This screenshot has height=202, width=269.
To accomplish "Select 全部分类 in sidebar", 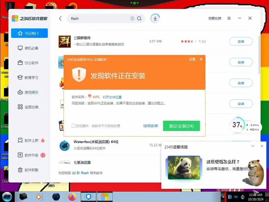I will [29, 107].
